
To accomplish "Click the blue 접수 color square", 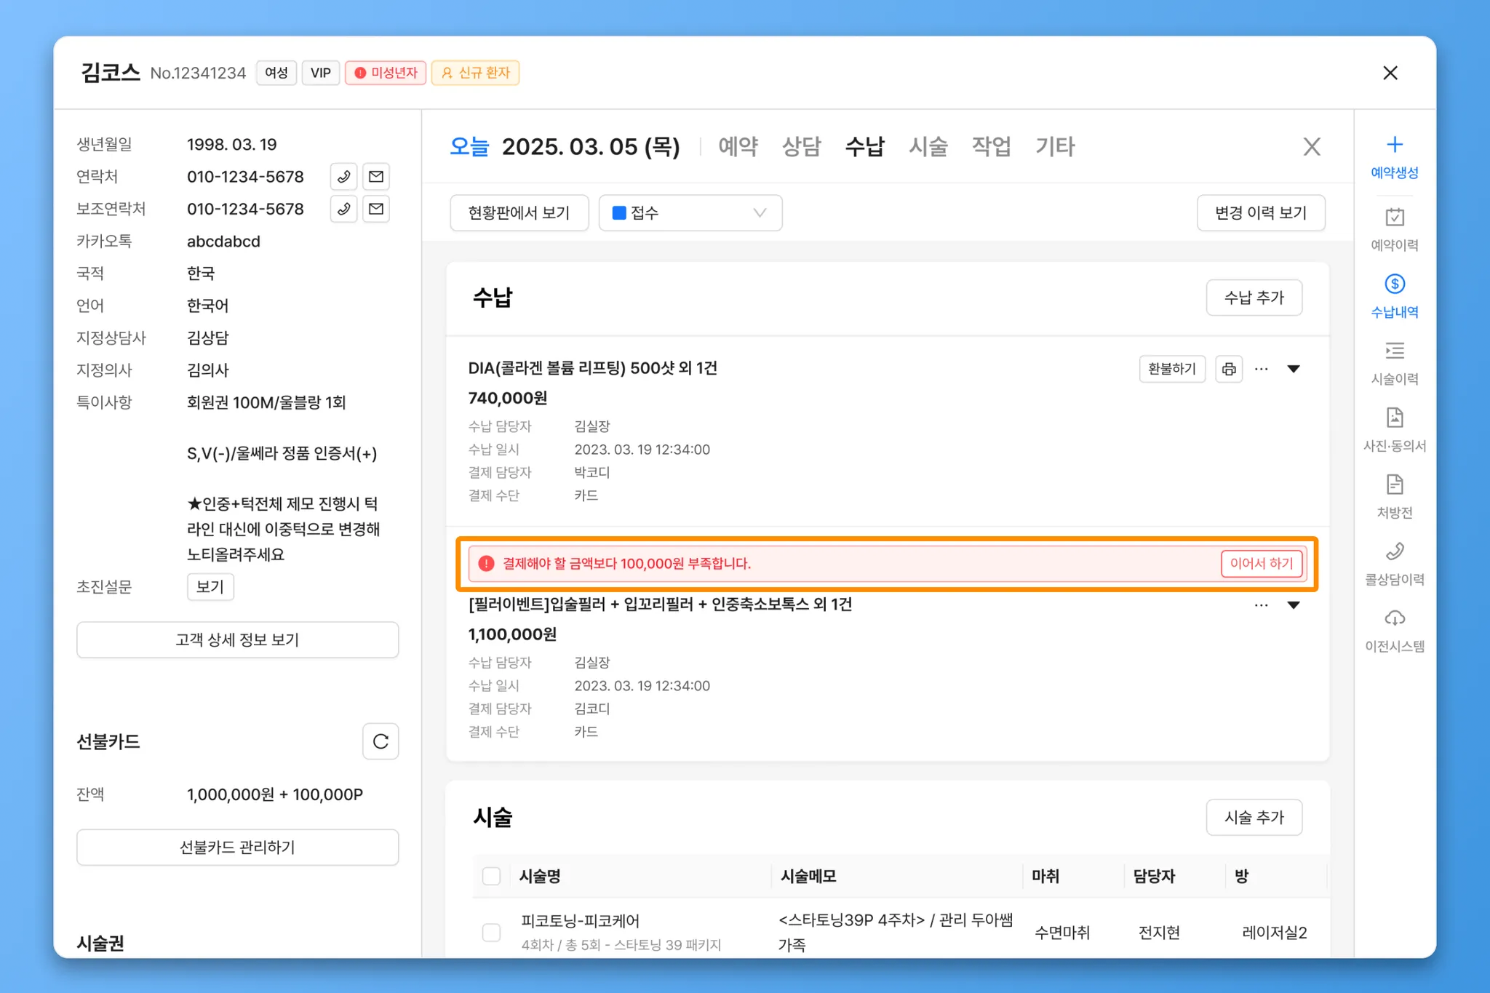I will pyautogui.click(x=619, y=213).
